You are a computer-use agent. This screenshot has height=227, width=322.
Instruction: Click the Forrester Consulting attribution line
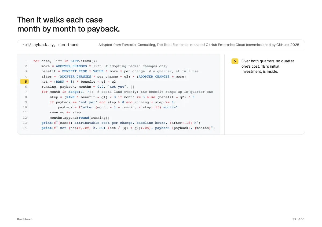coord(199,45)
